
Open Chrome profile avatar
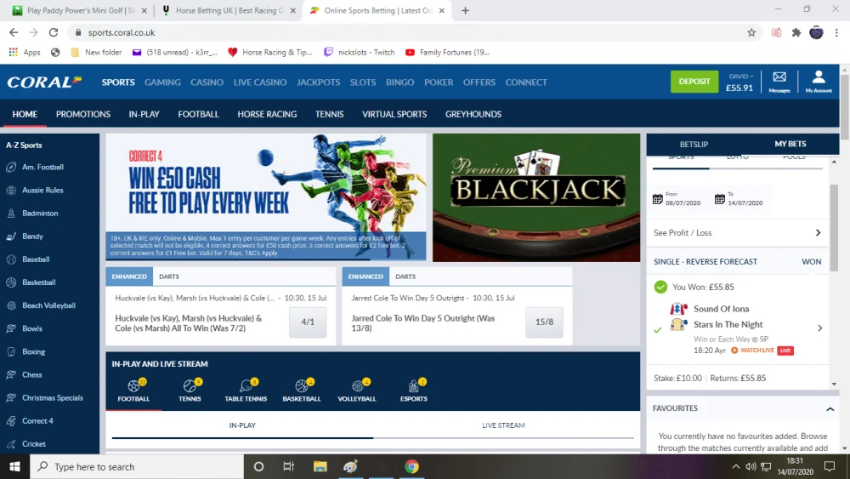coord(816,32)
